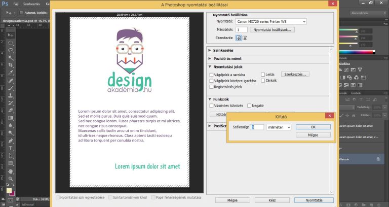Open the Szerkesztés menu
The width and height of the screenshot is (389, 207).
[x=31, y=4]
